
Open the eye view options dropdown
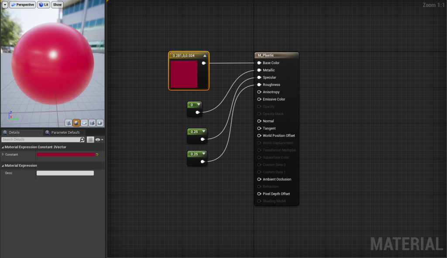pos(99,140)
